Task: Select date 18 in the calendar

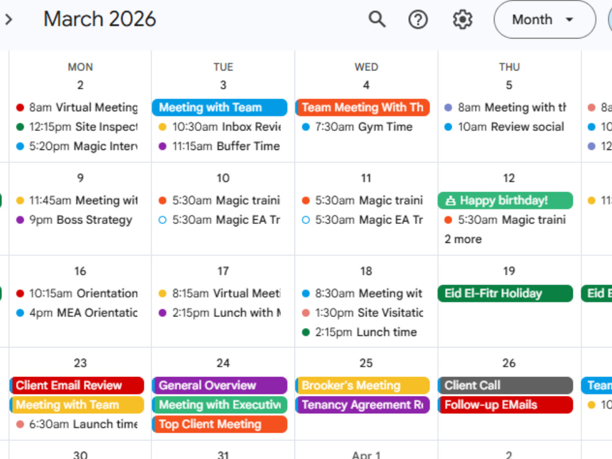Action: coord(366,271)
